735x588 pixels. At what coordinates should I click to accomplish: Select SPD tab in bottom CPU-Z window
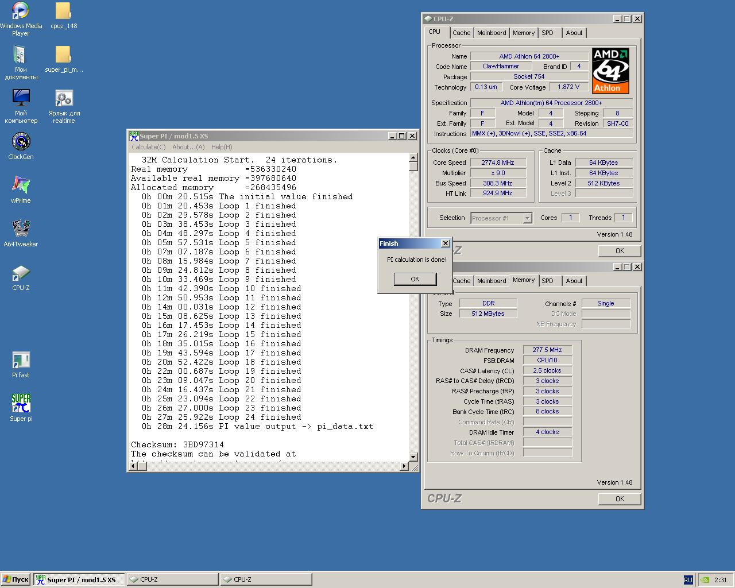[x=548, y=281]
